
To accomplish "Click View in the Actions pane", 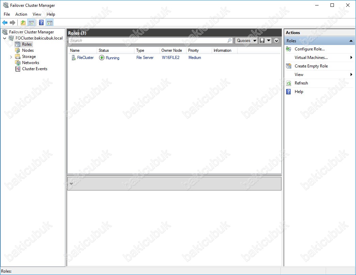I will click(x=299, y=75).
